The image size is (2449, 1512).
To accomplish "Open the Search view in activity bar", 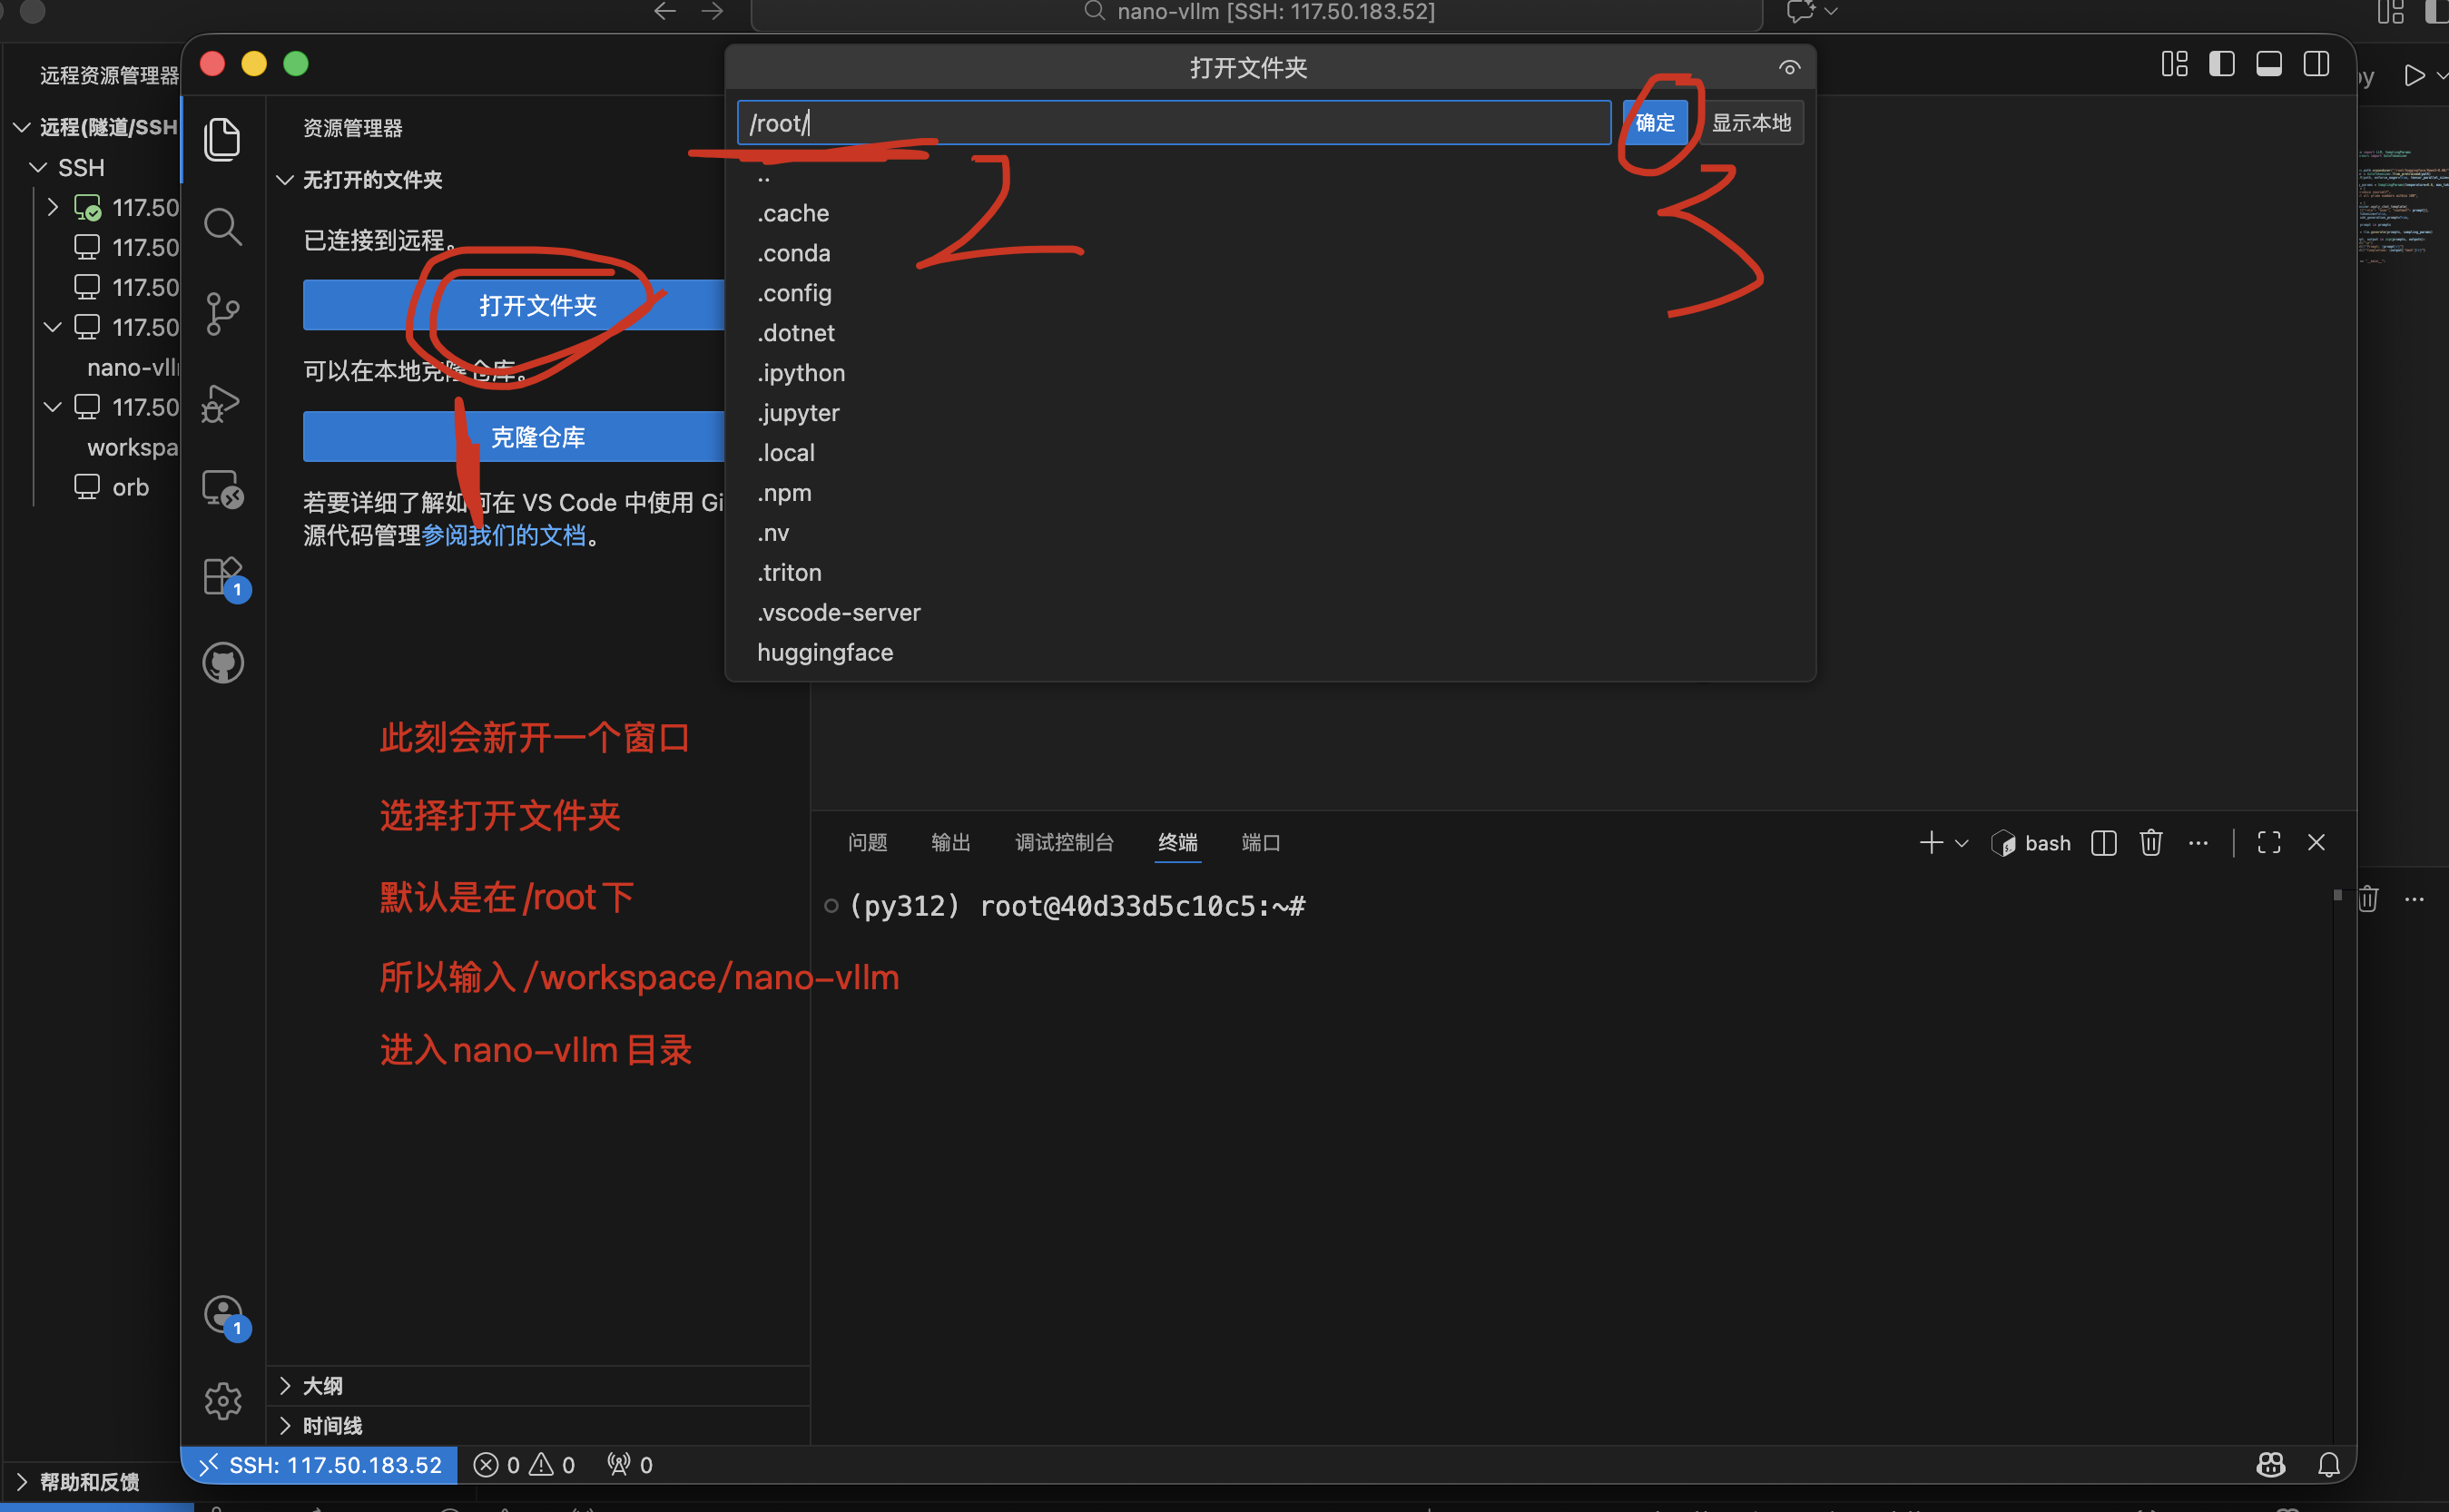I will pos(222,227).
